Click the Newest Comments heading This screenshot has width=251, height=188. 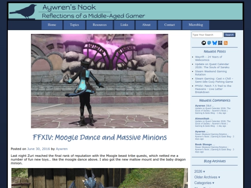tap(215, 100)
